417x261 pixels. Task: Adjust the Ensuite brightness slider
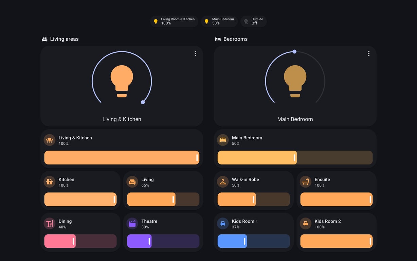click(337, 199)
